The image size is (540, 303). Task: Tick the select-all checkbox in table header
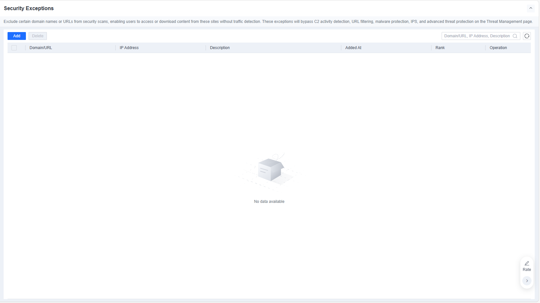14,48
